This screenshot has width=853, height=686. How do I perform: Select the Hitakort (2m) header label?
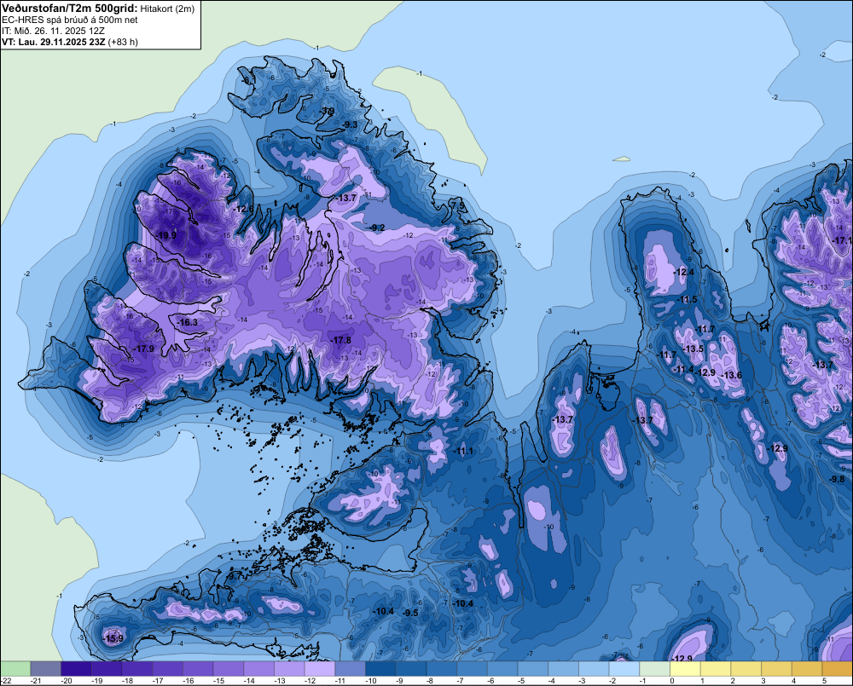(167, 9)
